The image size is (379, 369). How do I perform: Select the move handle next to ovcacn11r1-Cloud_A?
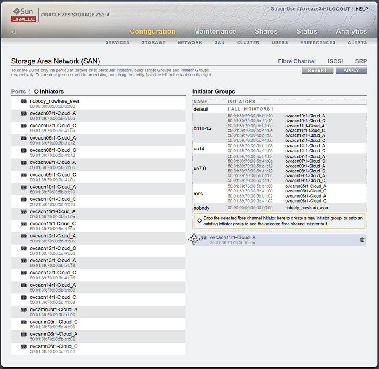click(x=194, y=238)
